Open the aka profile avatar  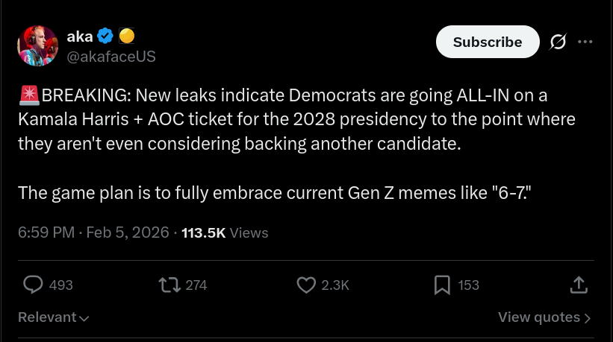coord(37,45)
